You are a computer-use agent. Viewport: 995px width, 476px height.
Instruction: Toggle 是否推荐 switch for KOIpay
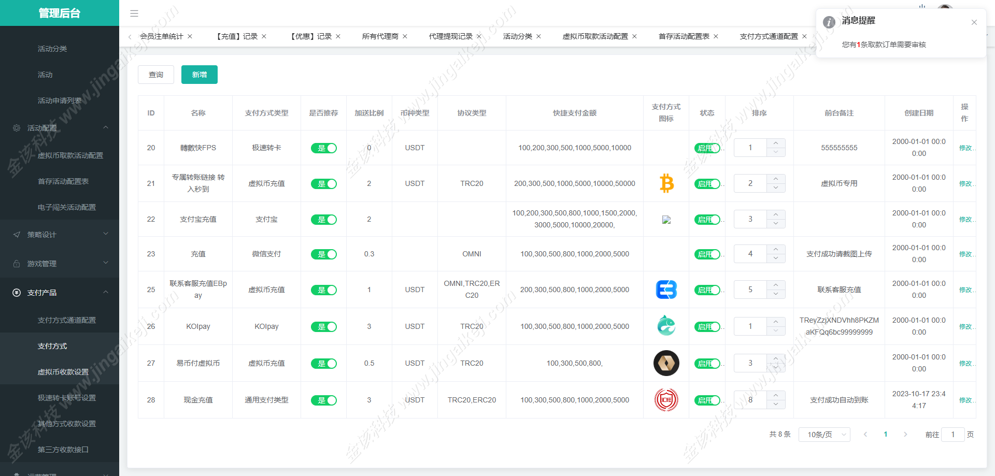click(x=324, y=327)
